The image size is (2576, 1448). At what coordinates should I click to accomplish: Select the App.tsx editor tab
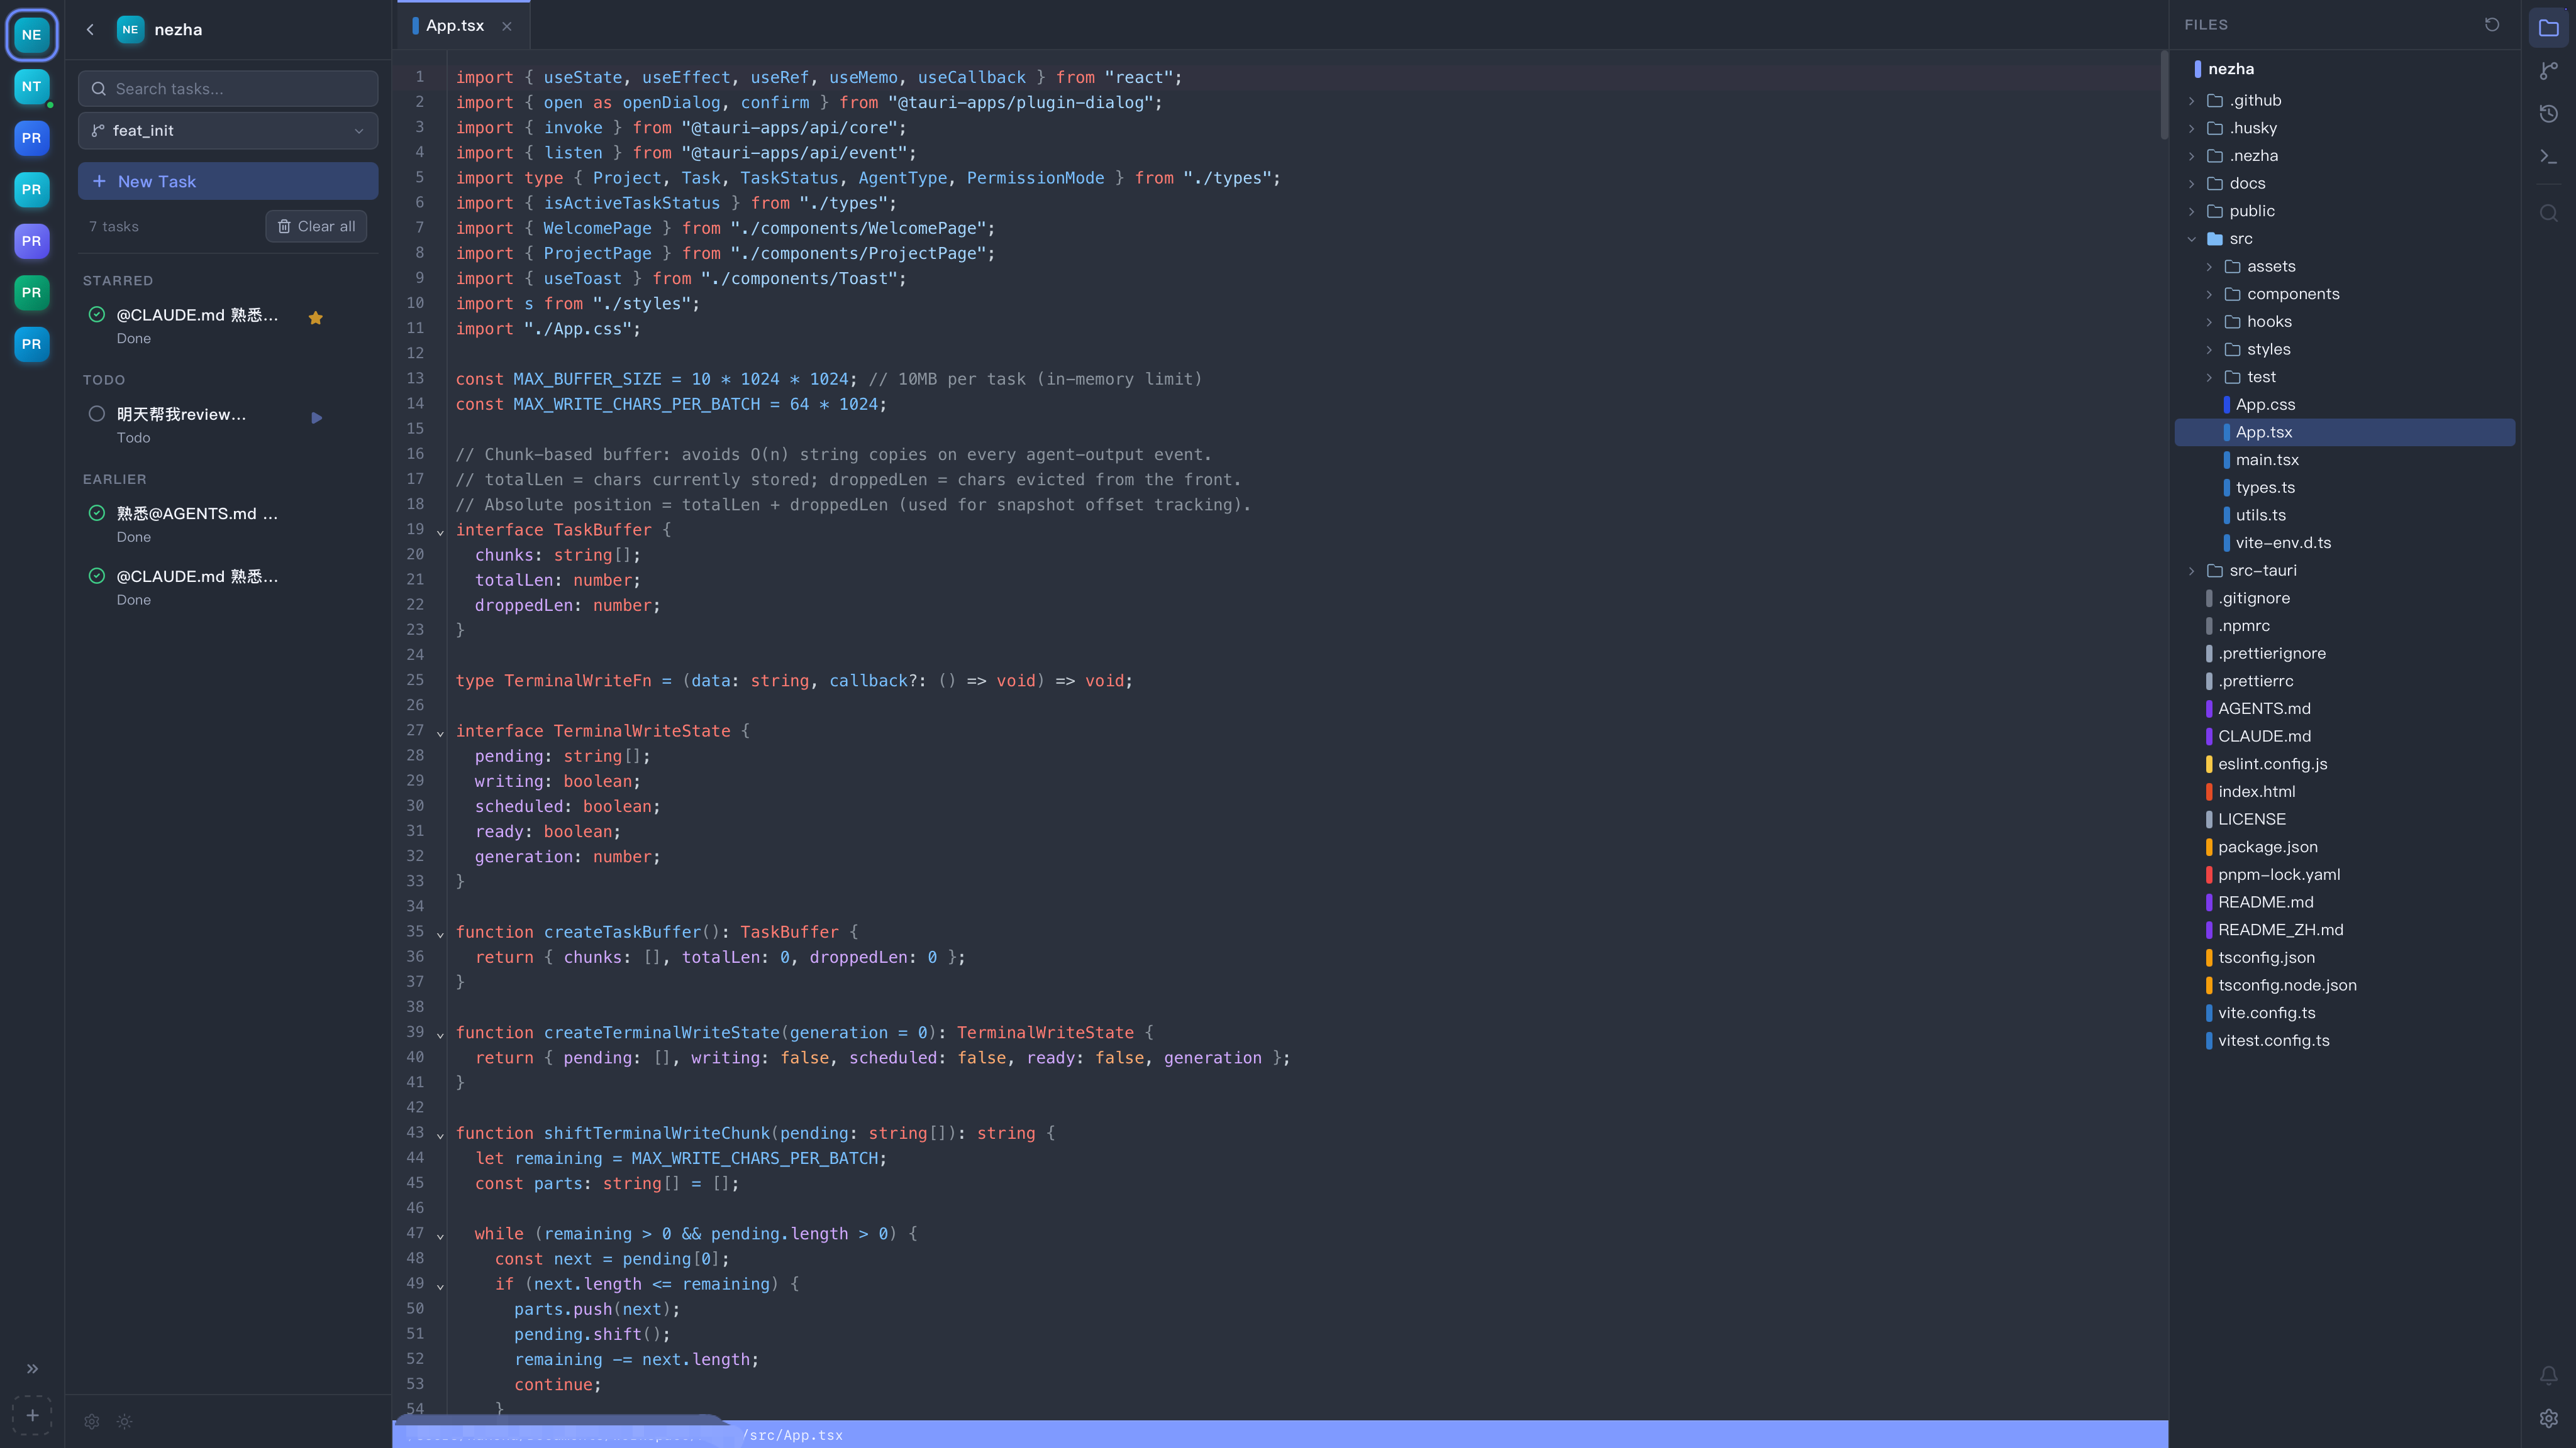point(455,25)
